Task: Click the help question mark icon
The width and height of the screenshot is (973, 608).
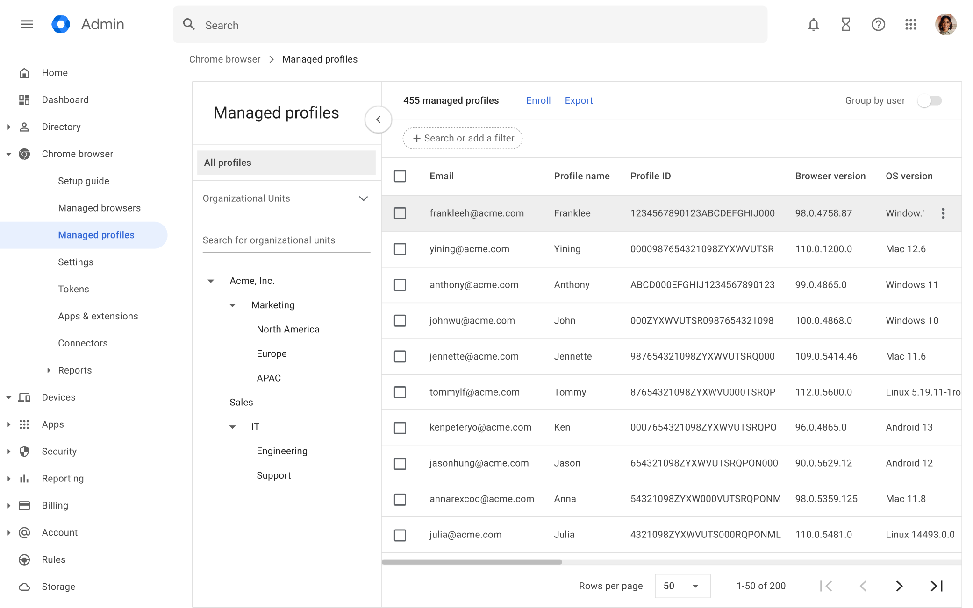Action: click(879, 24)
